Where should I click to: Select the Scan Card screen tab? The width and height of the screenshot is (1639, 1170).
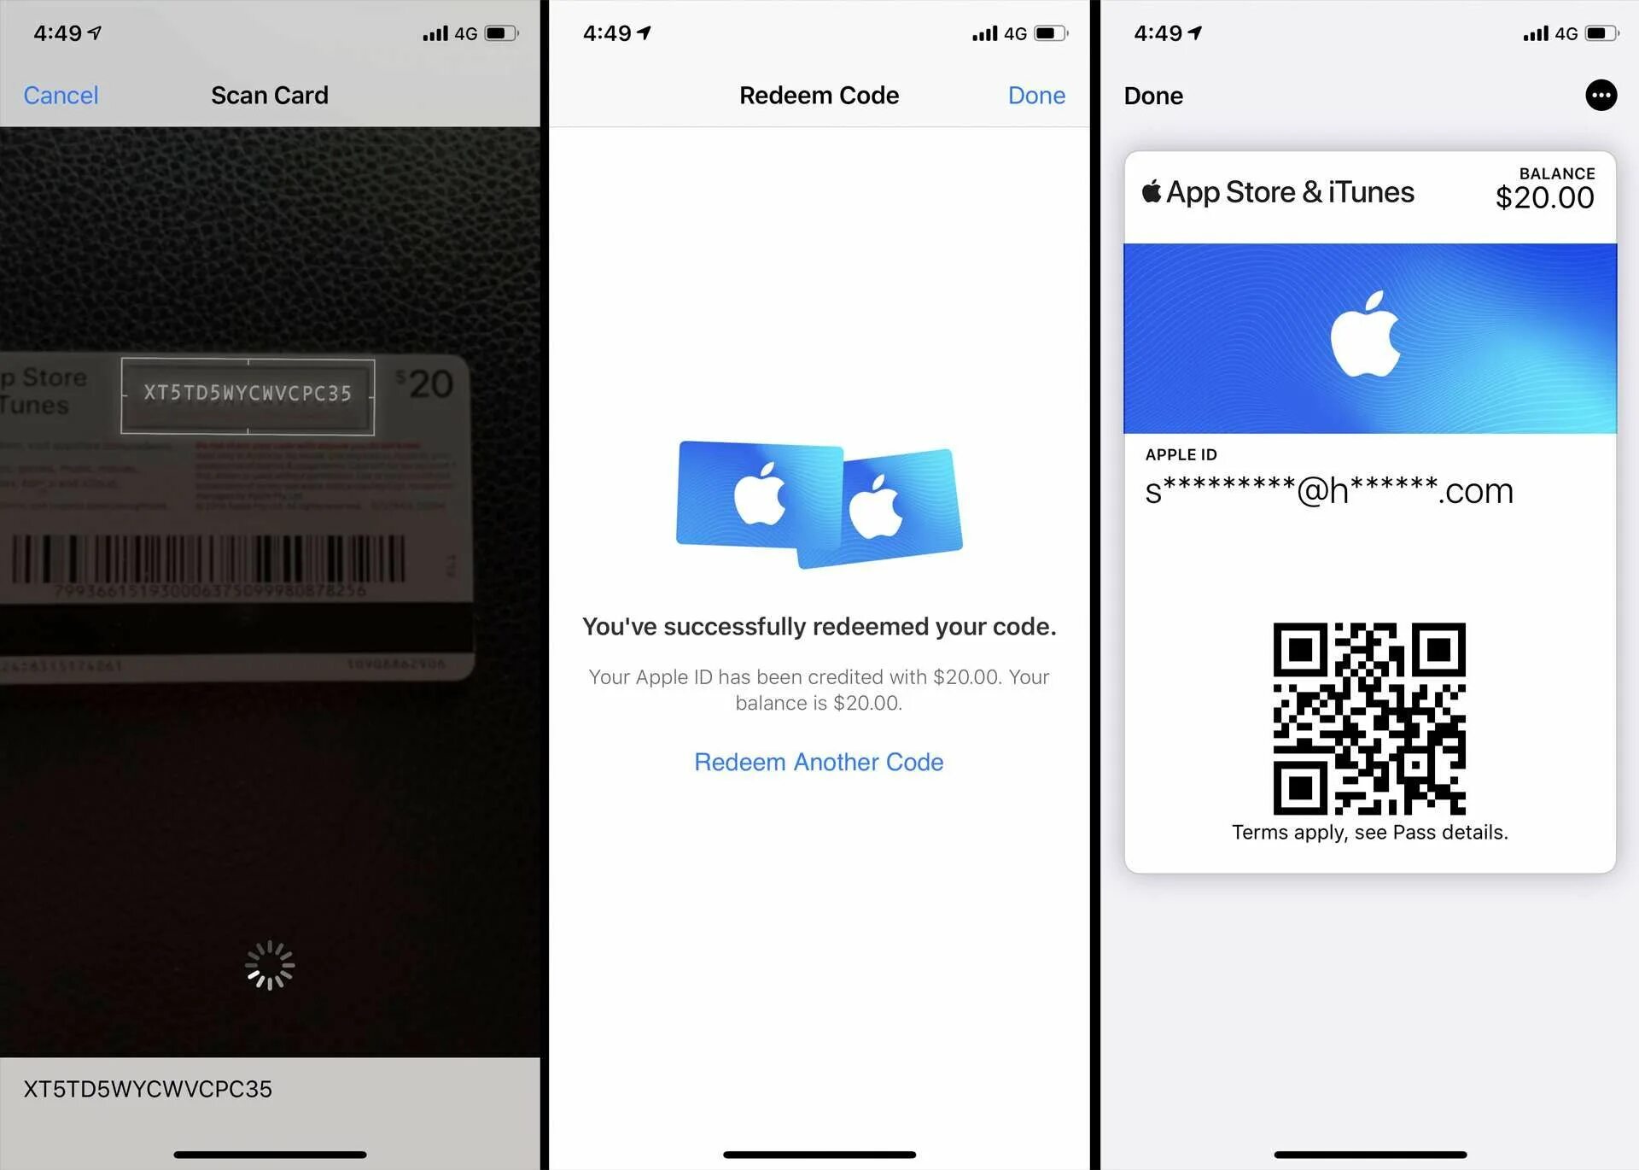click(x=270, y=94)
